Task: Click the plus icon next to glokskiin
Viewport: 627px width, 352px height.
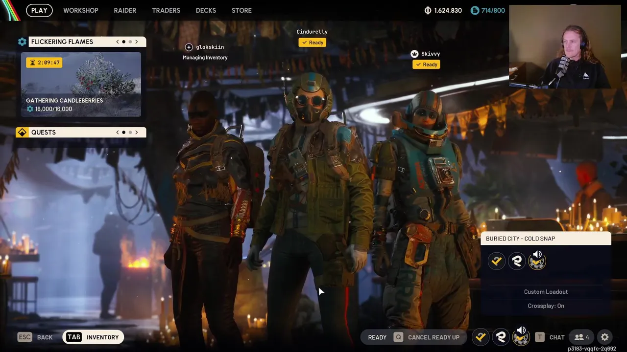Action: 189,47
